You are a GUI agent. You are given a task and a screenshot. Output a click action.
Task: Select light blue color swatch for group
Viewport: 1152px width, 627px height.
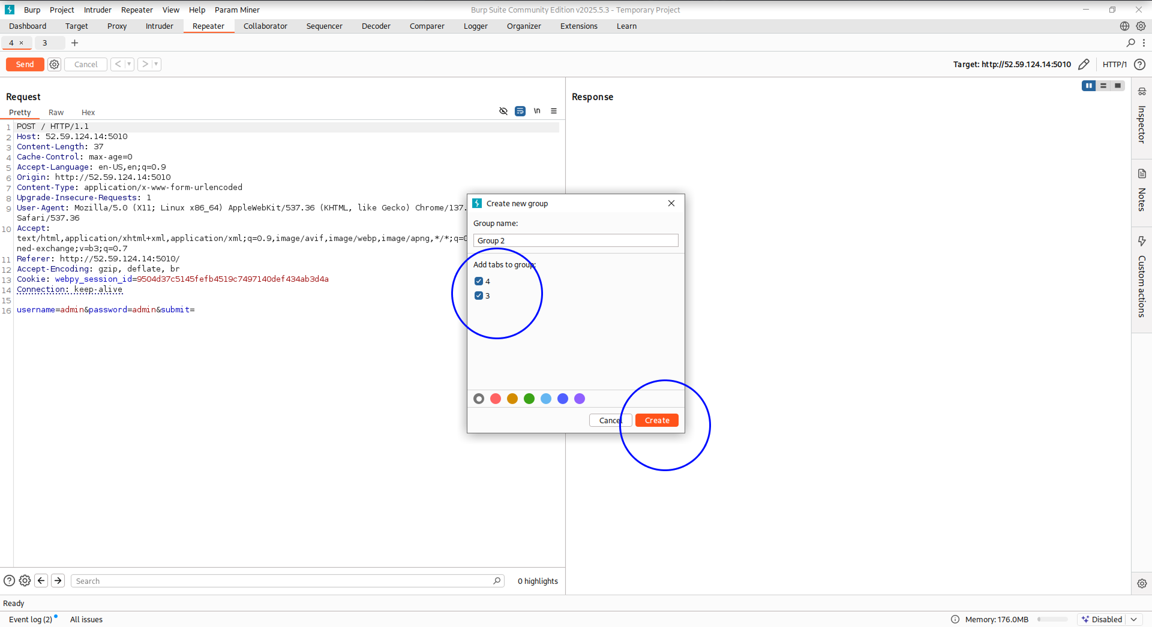(546, 399)
